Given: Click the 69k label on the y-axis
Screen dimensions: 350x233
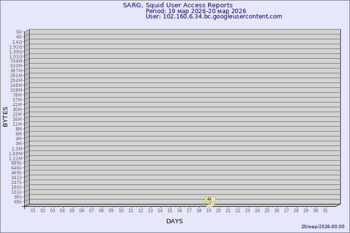Looking at the screenshot, I should [18, 201].
